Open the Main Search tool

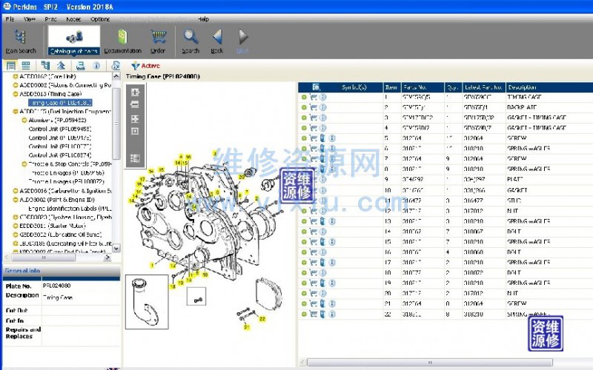pyautogui.click(x=21, y=41)
